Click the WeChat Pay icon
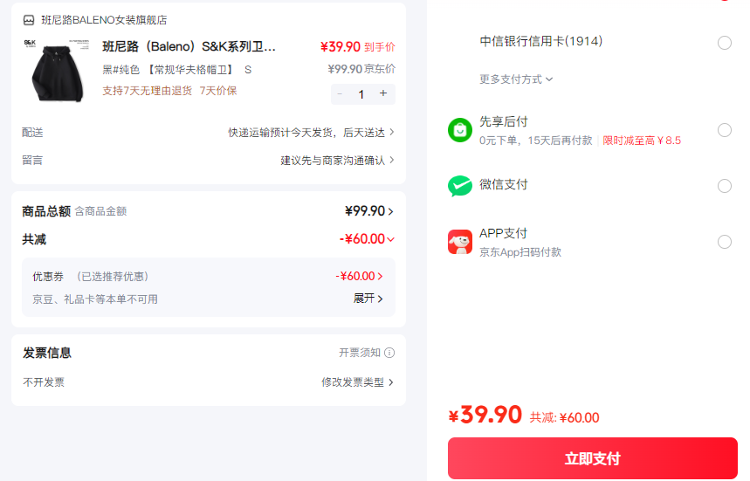 (460, 186)
